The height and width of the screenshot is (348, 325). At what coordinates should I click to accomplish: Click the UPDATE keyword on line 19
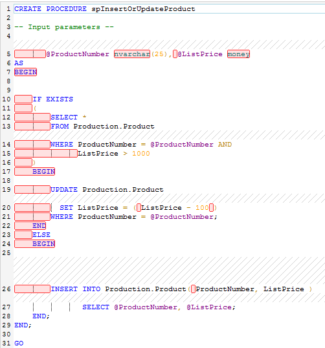[x=64, y=190]
